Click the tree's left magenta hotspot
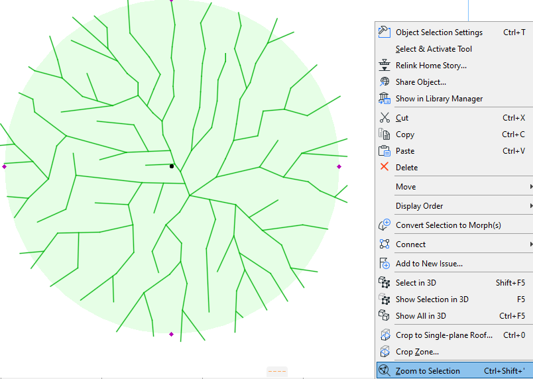Screen dimensions: 533x379 tap(5, 166)
